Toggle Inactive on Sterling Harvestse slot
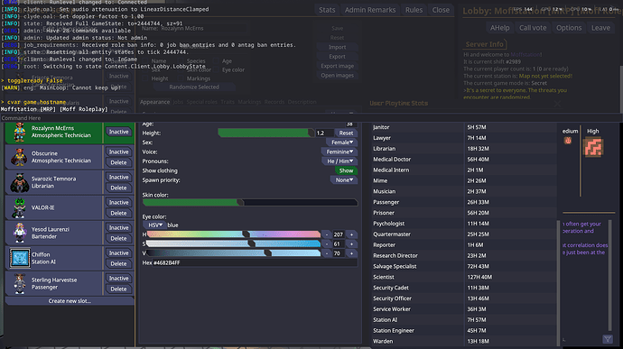Viewport: 623px width, 349px height. pos(119,279)
